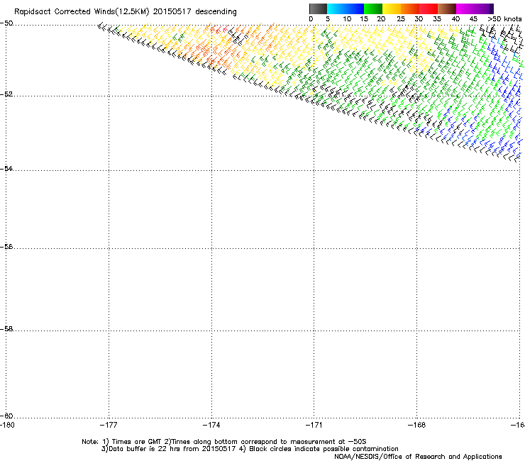
Task: Click the longitude label '-168'
Action: click(x=417, y=425)
